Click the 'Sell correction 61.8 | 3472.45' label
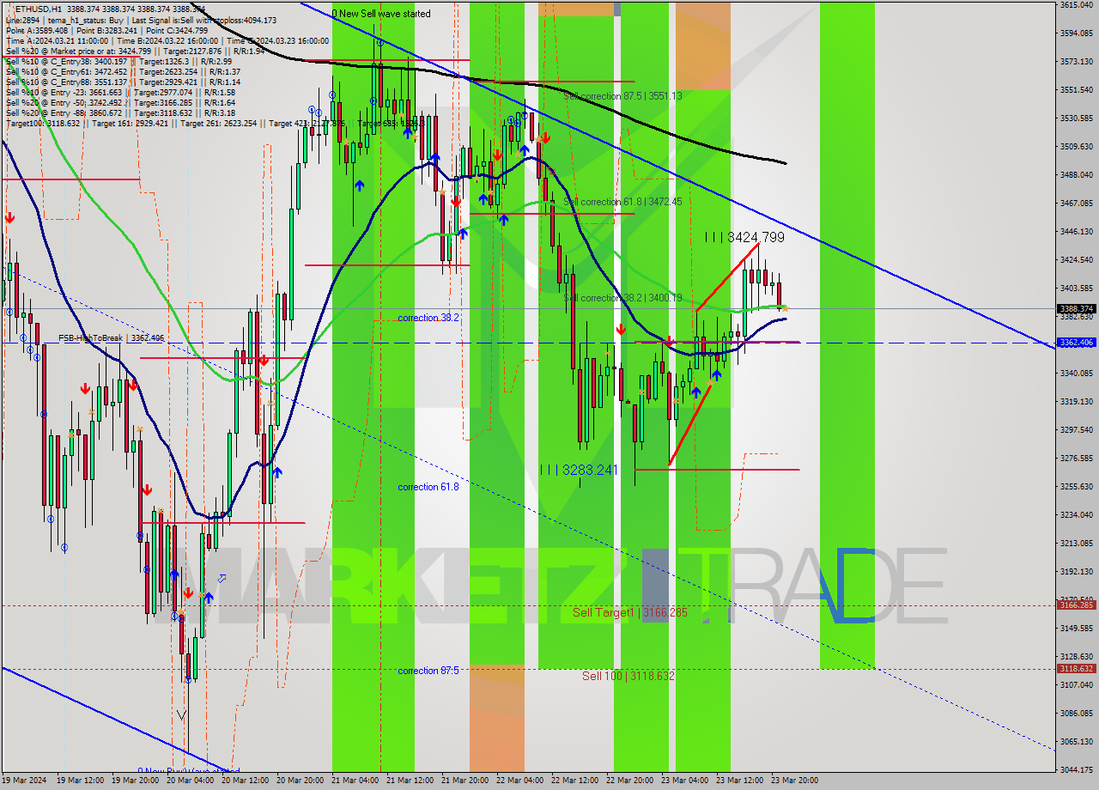 click(622, 202)
